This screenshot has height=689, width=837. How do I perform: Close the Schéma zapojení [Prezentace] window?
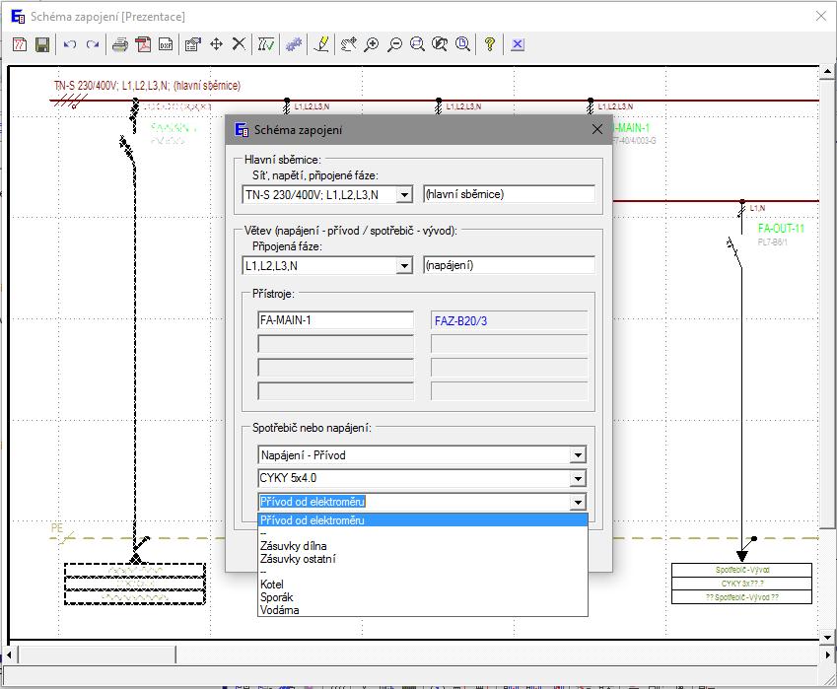pyautogui.click(x=821, y=16)
